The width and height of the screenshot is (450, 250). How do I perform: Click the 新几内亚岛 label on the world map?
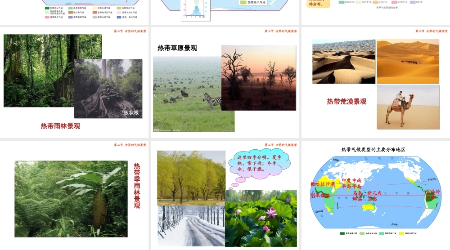click(x=374, y=196)
